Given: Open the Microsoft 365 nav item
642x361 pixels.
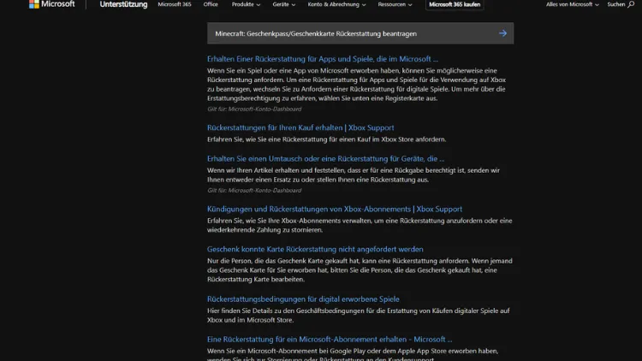Looking at the screenshot, I should point(175,4).
